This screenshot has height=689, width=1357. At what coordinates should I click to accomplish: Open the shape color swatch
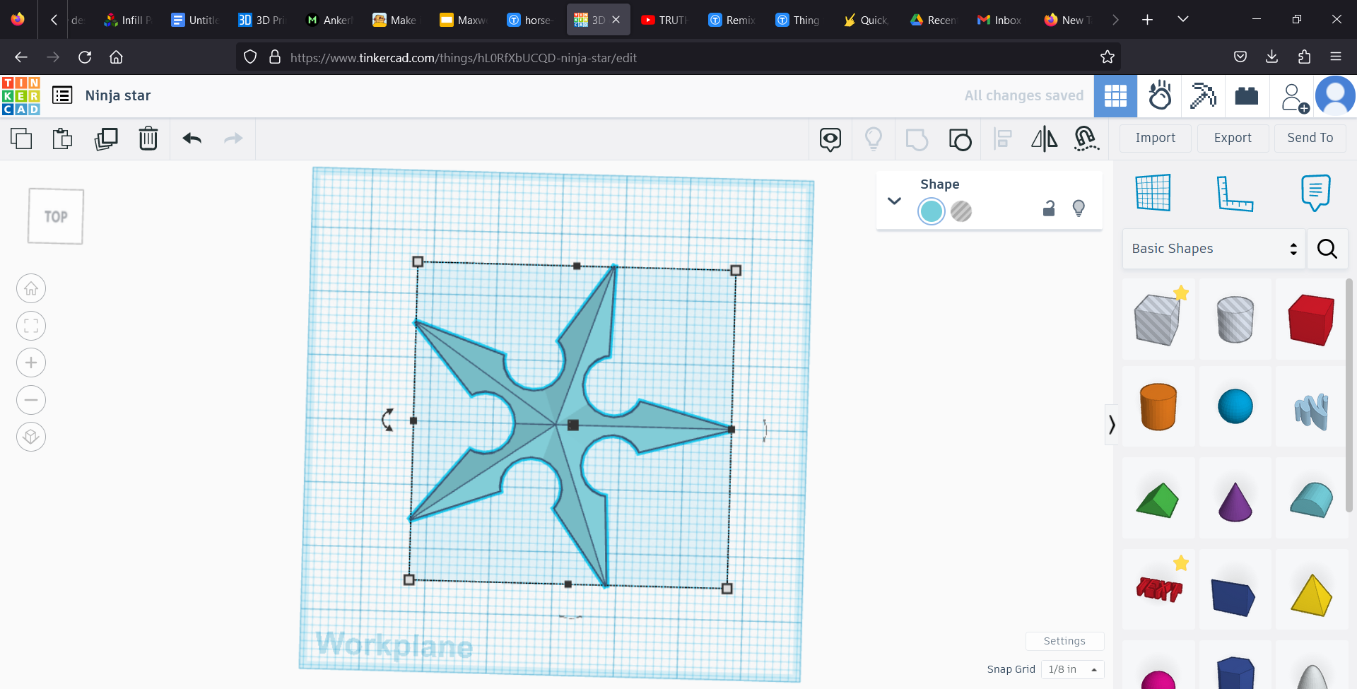[931, 211]
